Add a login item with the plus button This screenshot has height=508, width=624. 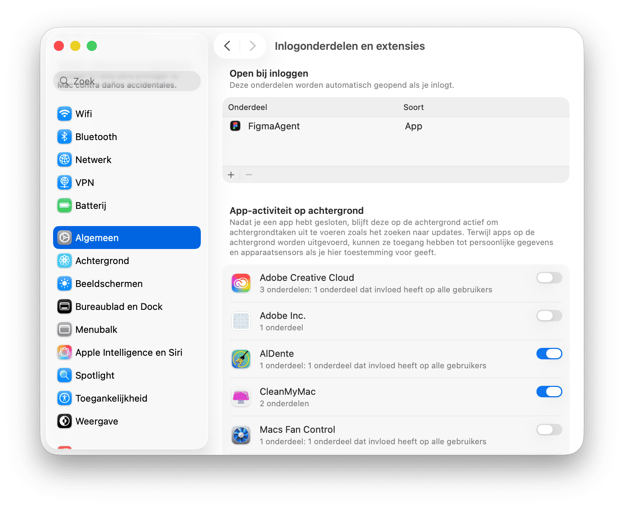point(231,174)
